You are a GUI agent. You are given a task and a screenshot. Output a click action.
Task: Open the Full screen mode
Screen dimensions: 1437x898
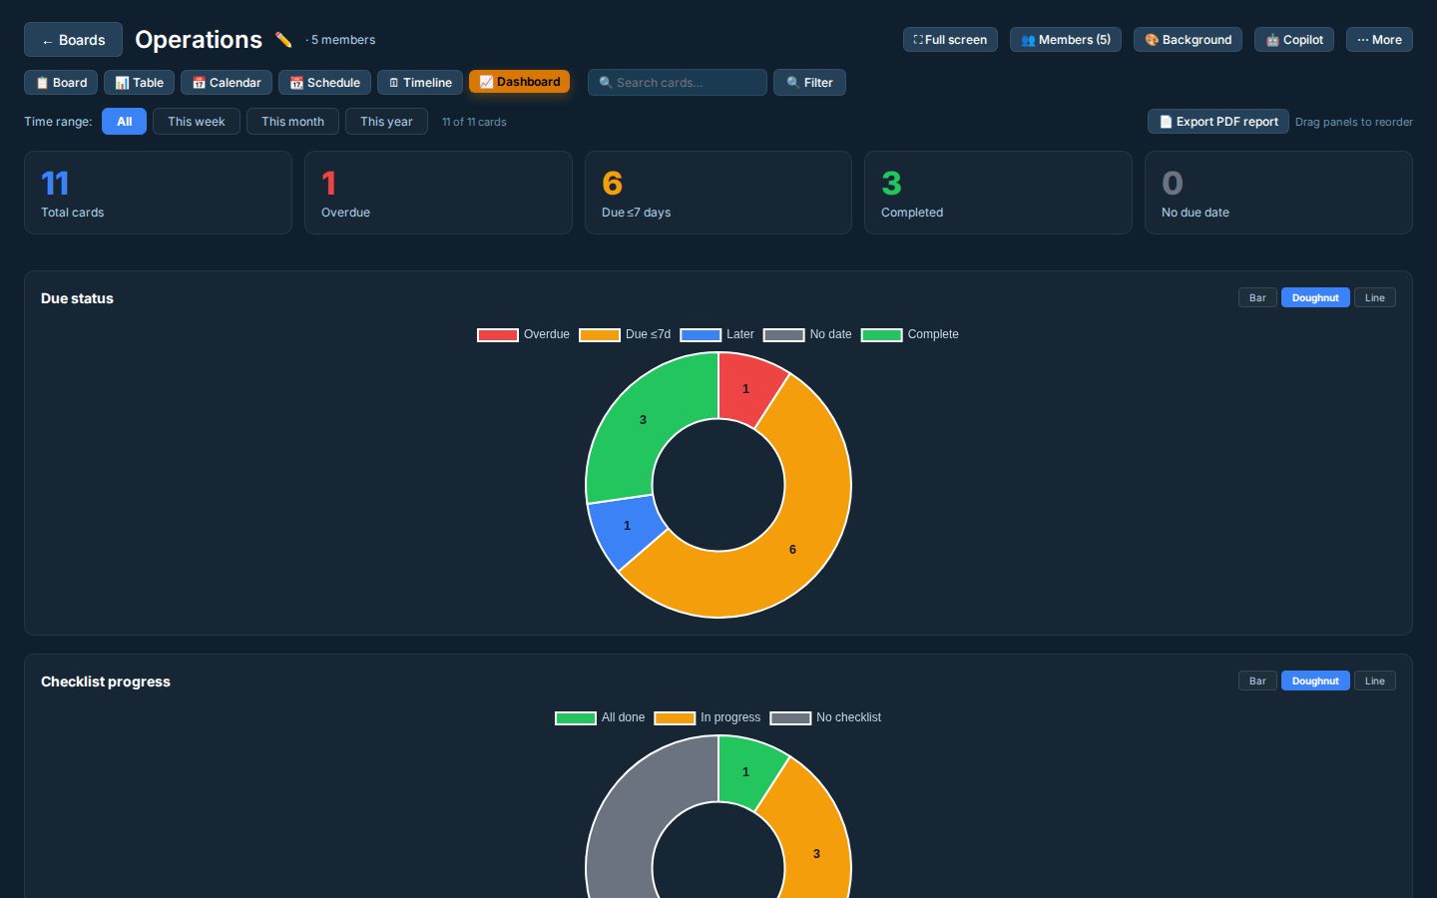[x=950, y=40]
